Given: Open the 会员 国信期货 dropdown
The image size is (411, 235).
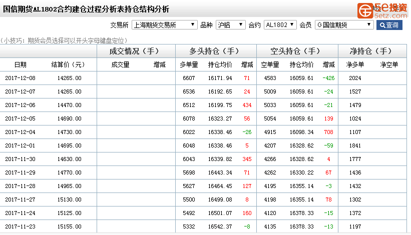Looking at the screenshot, I should tap(344, 25).
